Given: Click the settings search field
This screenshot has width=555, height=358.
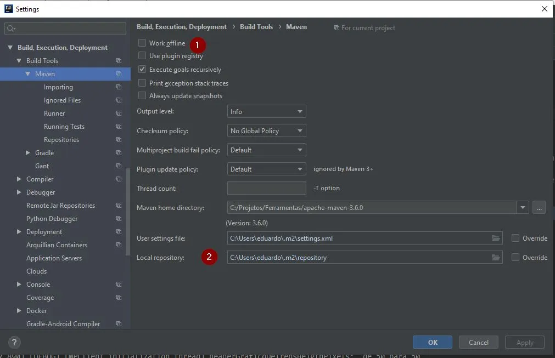Looking at the screenshot, I should pyautogui.click(x=65, y=29).
